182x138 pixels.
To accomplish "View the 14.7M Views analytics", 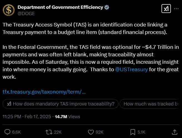I will pyautogui.click(x=67, y=117).
